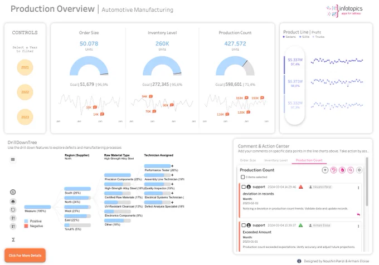Open comment search with the magnifier icon
Screen dimensions: 379x265
(x=351, y=170)
